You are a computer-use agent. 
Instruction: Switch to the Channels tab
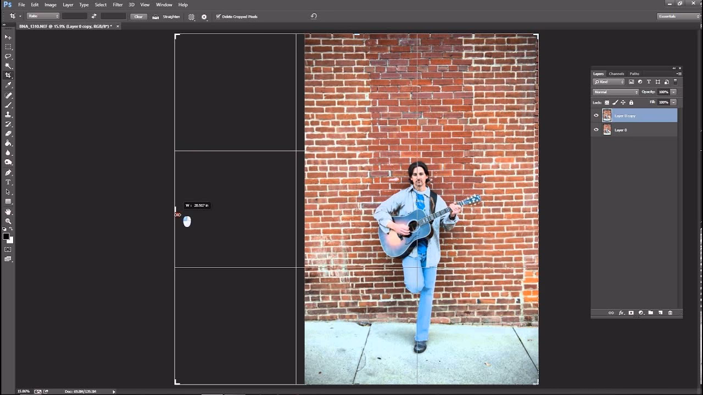click(x=616, y=74)
